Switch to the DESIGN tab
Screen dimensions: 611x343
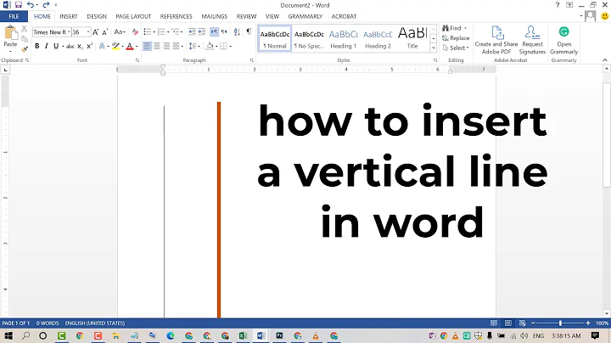97,16
